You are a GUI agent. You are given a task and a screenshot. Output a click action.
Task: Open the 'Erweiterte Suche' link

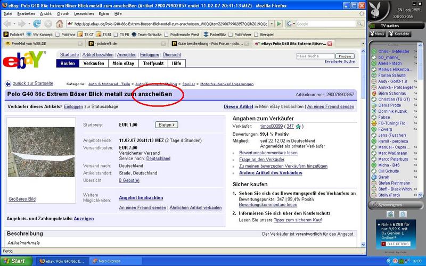(x=340, y=62)
